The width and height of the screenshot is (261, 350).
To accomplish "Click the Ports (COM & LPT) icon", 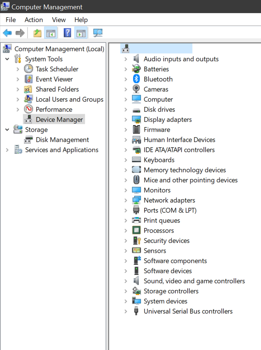I will point(136,210).
